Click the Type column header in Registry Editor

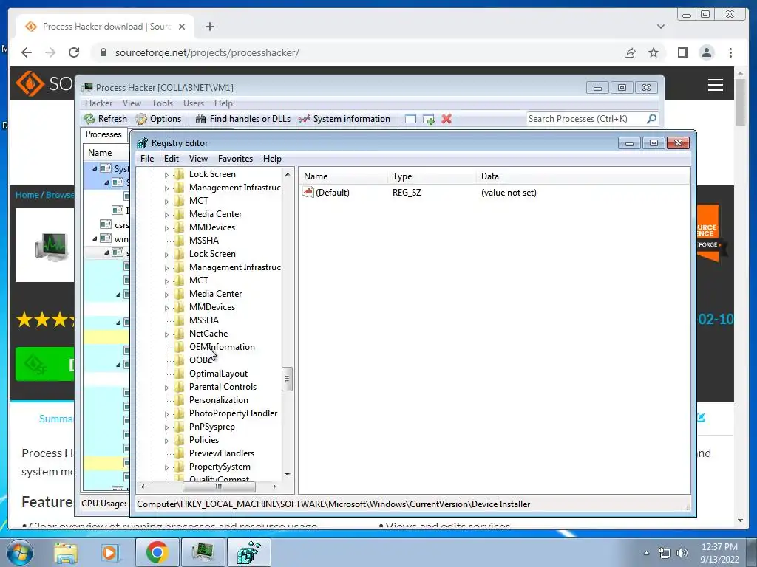pos(432,176)
